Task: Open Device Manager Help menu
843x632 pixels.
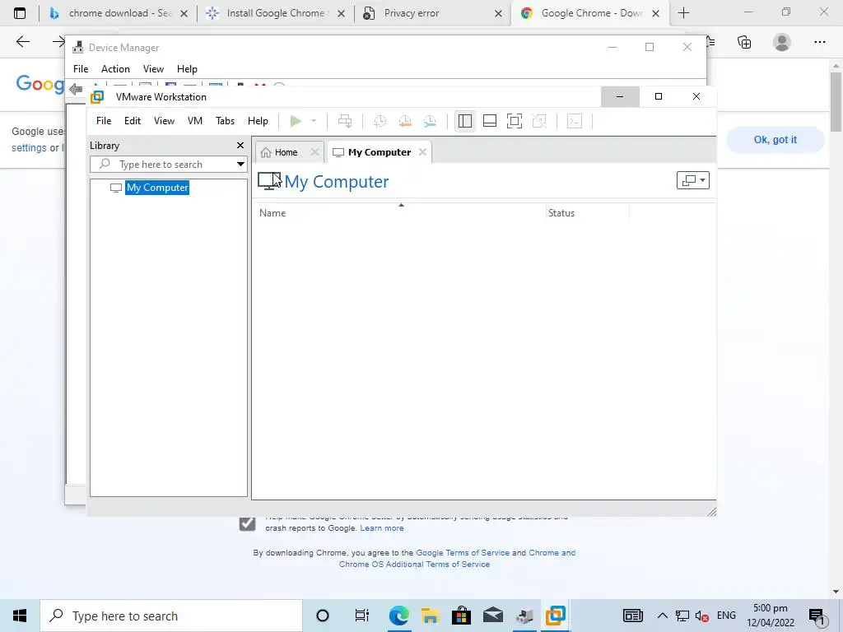Action: (x=187, y=69)
